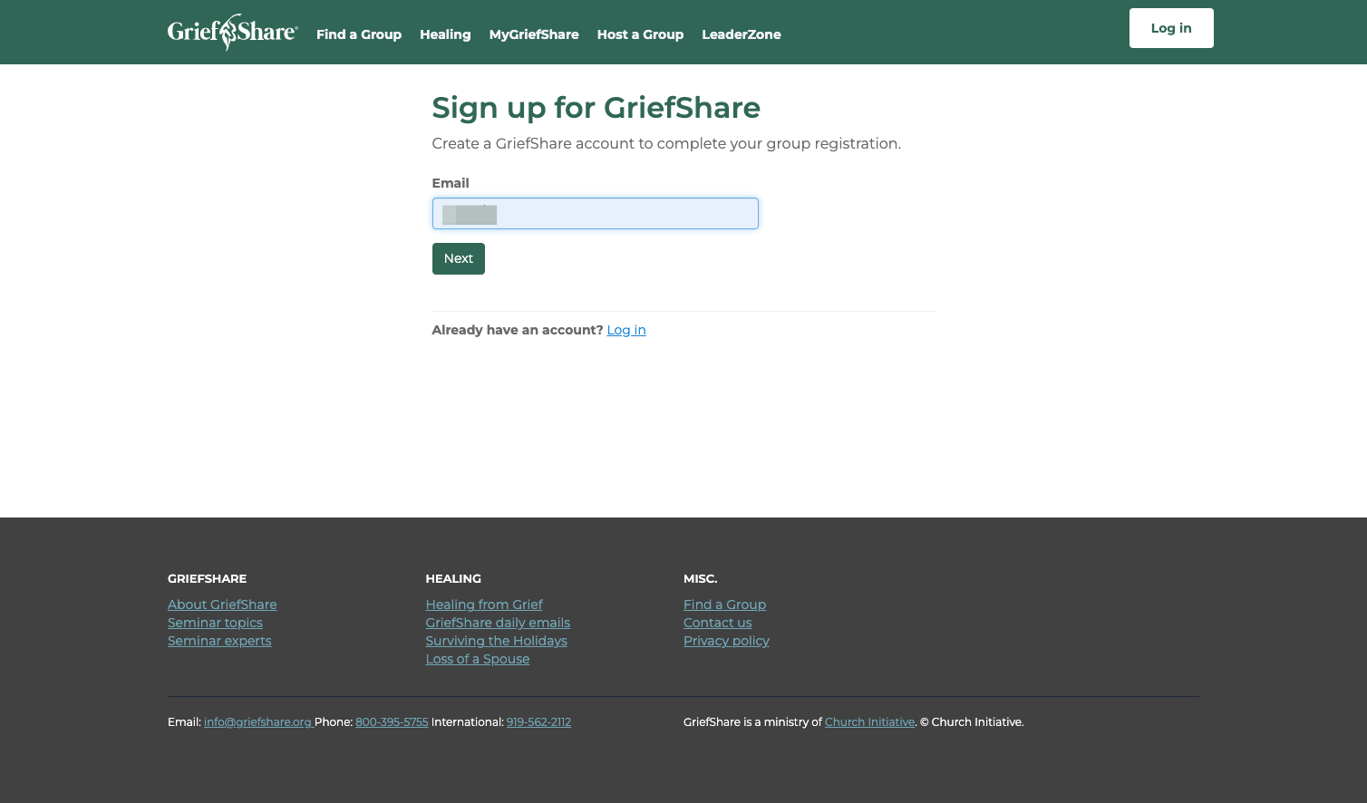The height and width of the screenshot is (803, 1367).
Task: Open About GriefShare footer link
Action: [222, 605]
